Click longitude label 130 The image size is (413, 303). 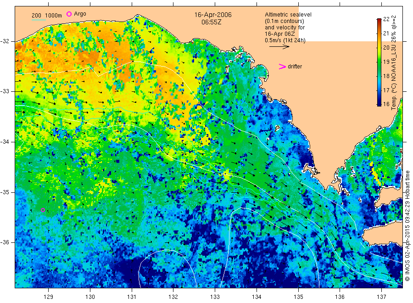[90, 297]
